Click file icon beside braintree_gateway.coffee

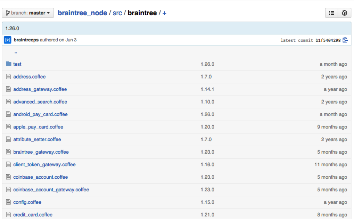[8, 152]
